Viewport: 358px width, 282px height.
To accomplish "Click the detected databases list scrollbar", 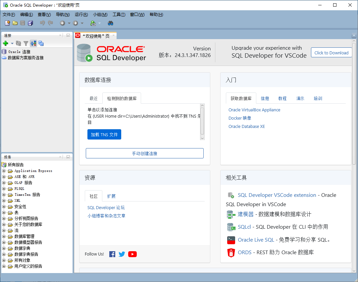I will point(202,122).
